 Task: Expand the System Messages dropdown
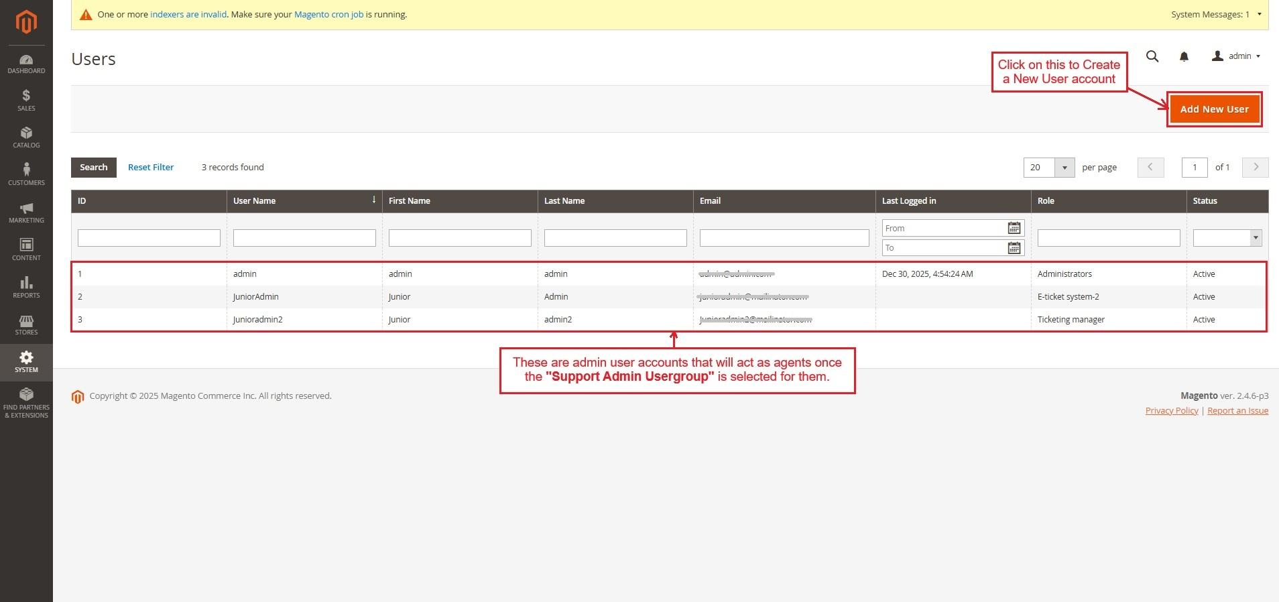point(1216,14)
